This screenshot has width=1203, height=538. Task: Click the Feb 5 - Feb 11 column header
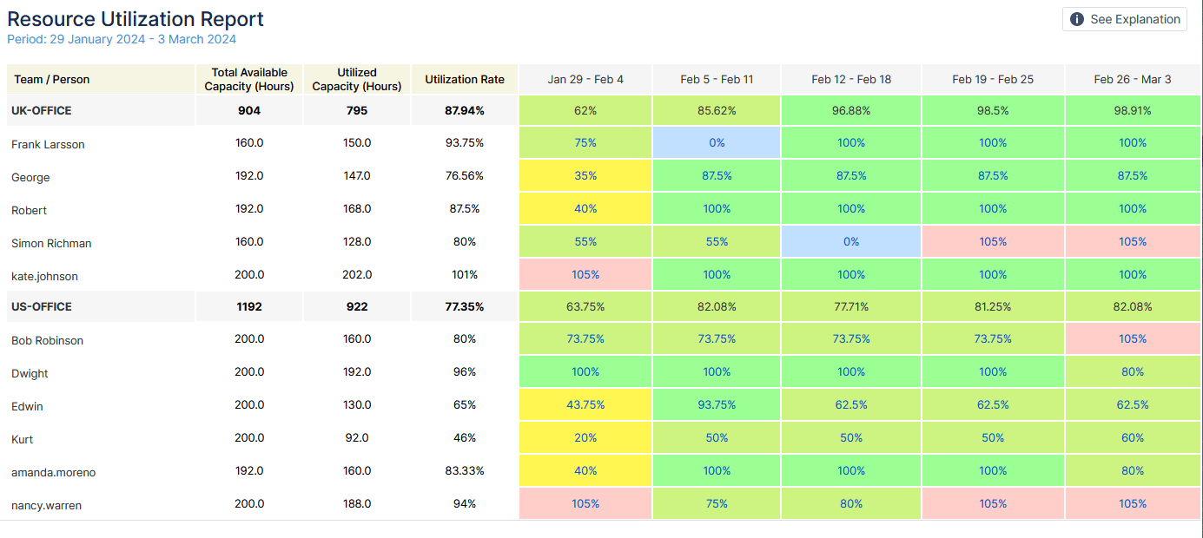coord(716,78)
